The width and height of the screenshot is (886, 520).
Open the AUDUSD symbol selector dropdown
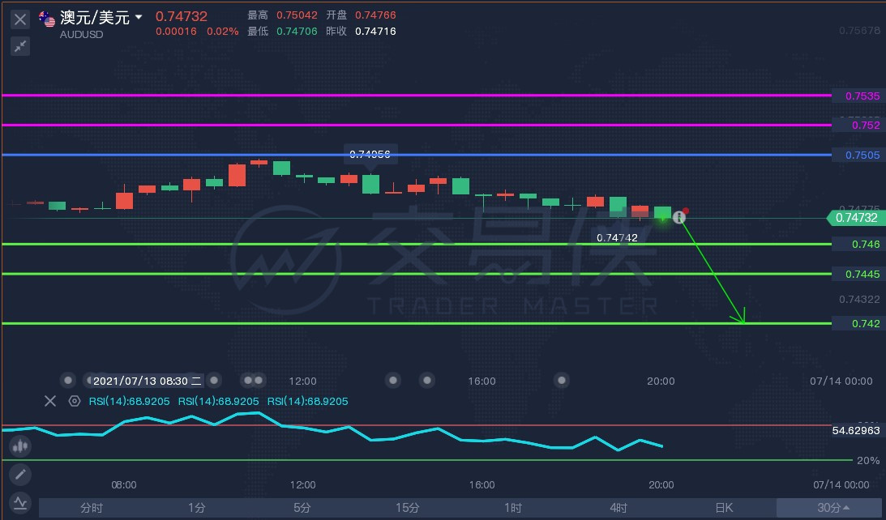(x=139, y=17)
